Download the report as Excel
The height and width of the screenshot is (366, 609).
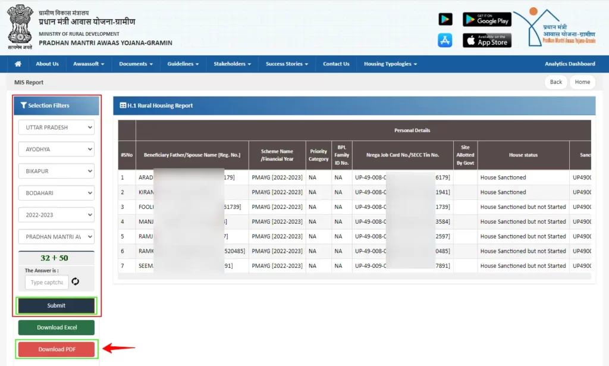[56, 327]
